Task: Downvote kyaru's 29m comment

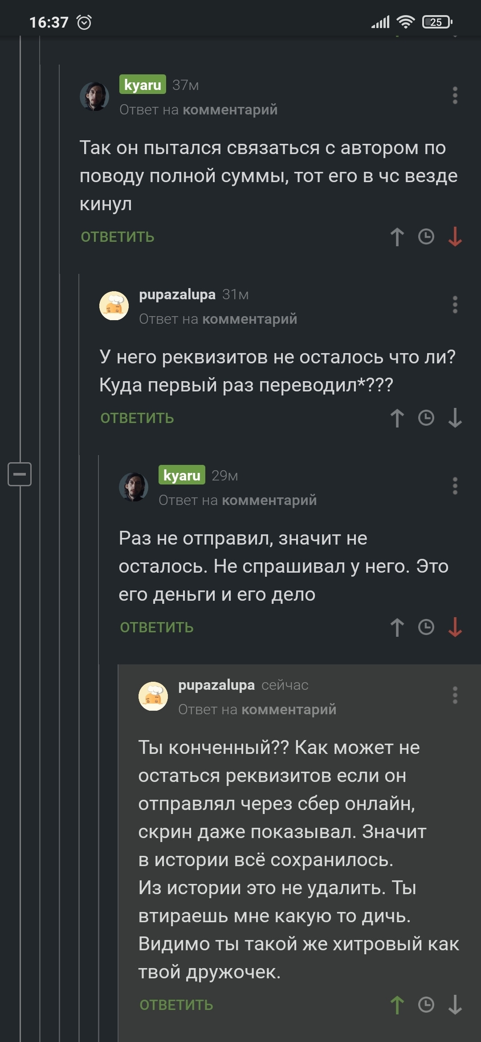Action: coord(455,627)
